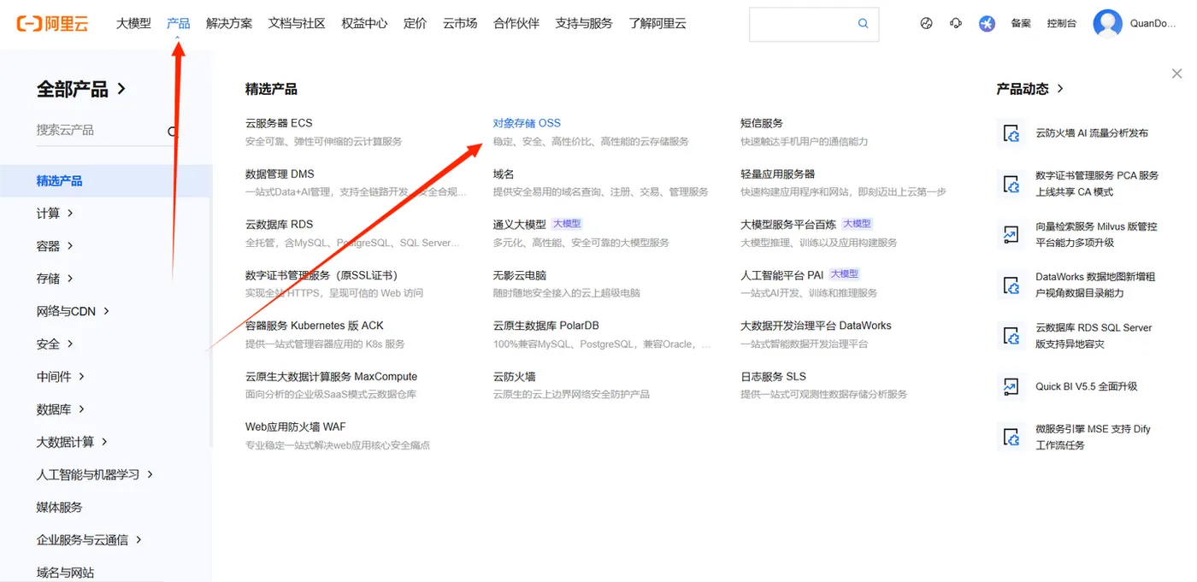
Task: Open 云原生大数据计算服务 MaxCompute
Action: click(x=332, y=376)
